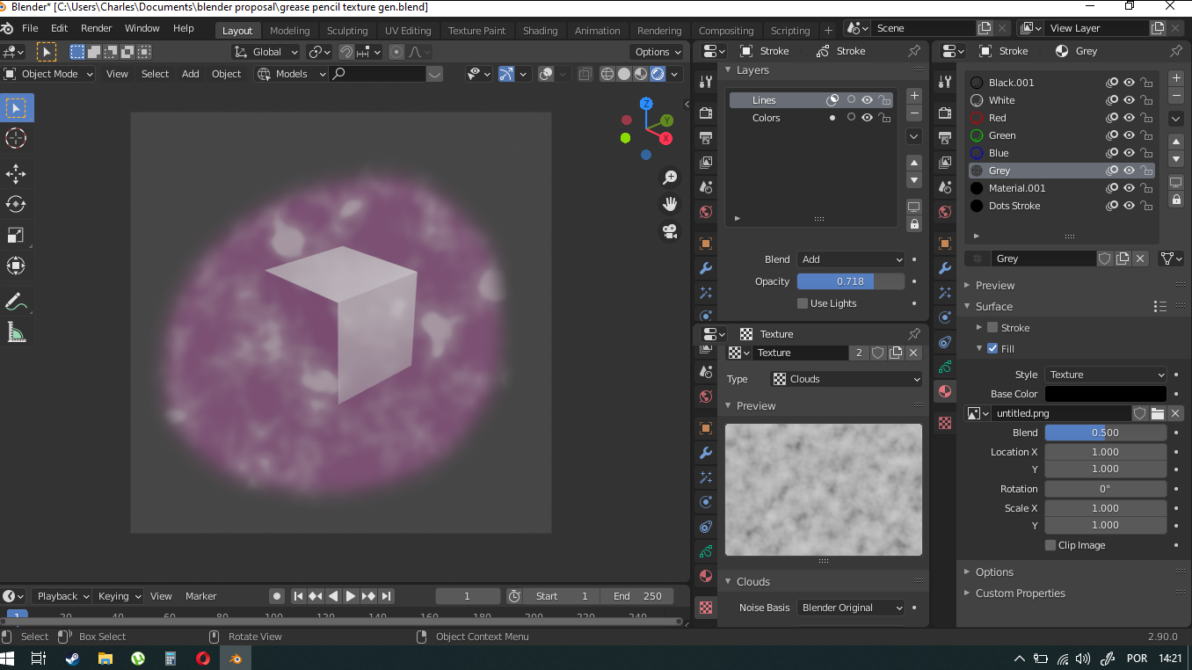Disable the Fill checkbox

(992, 349)
